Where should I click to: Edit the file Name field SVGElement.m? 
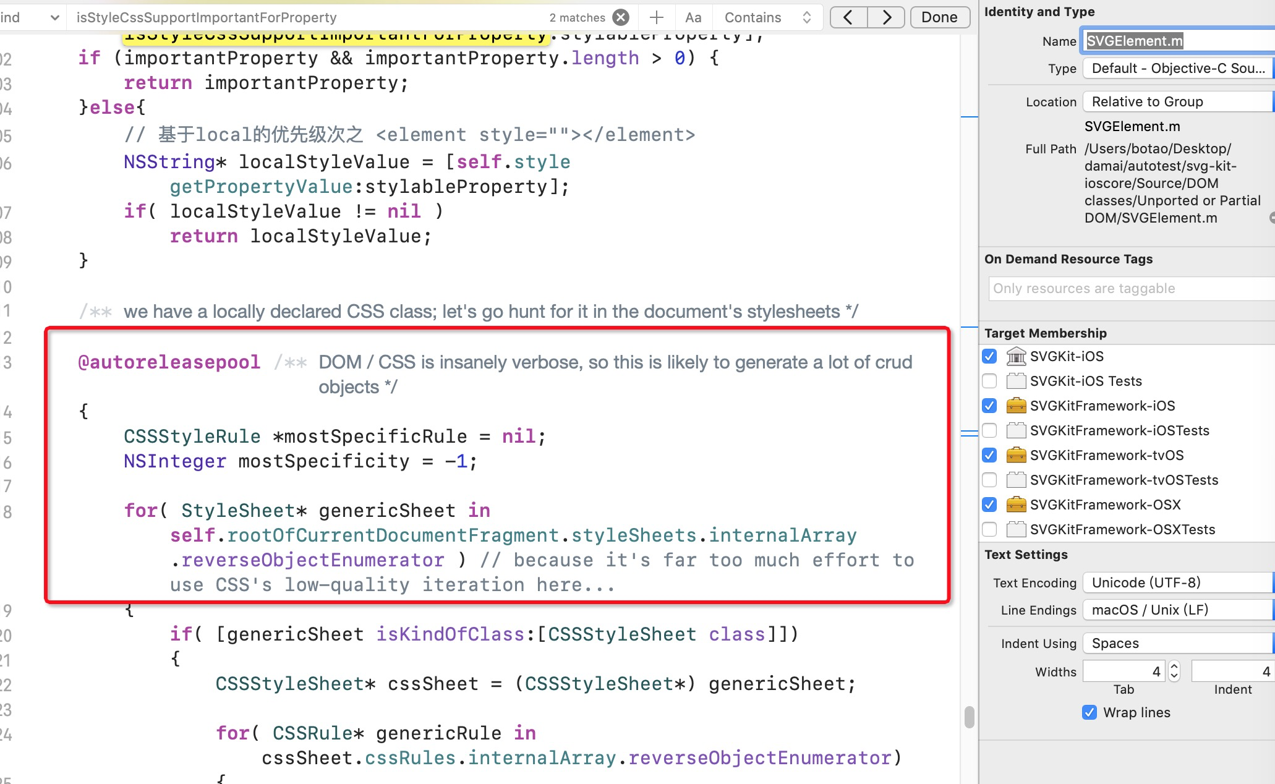[1179, 41]
